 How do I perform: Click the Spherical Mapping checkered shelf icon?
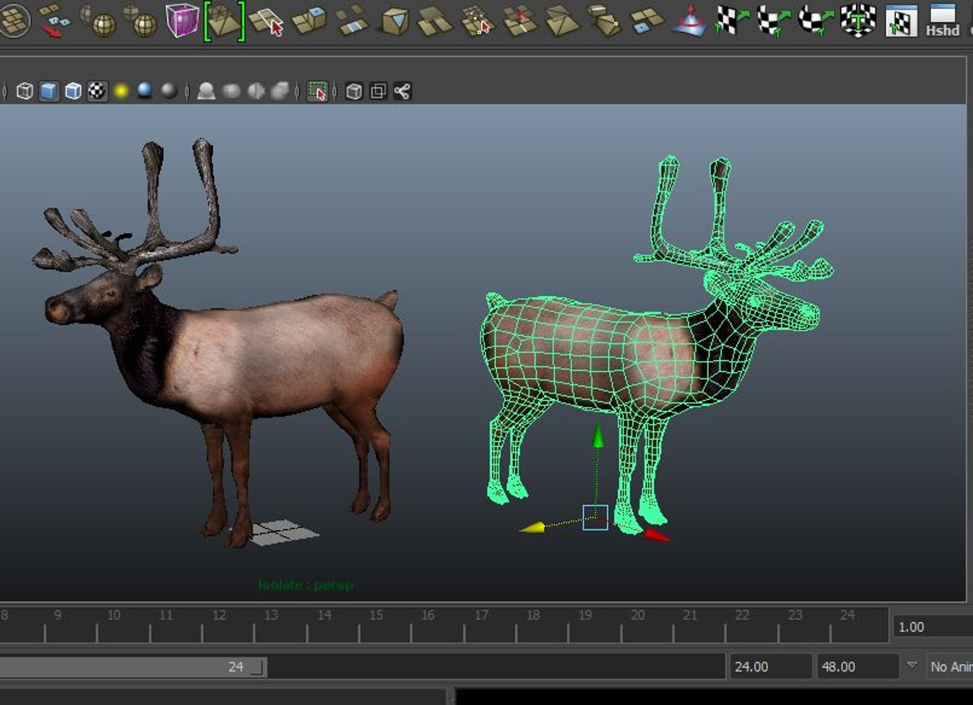pos(816,20)
